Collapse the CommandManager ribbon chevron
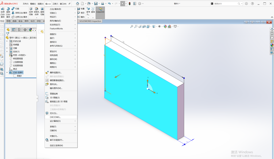Screen dimensions: 274x159 pos(272,17)
